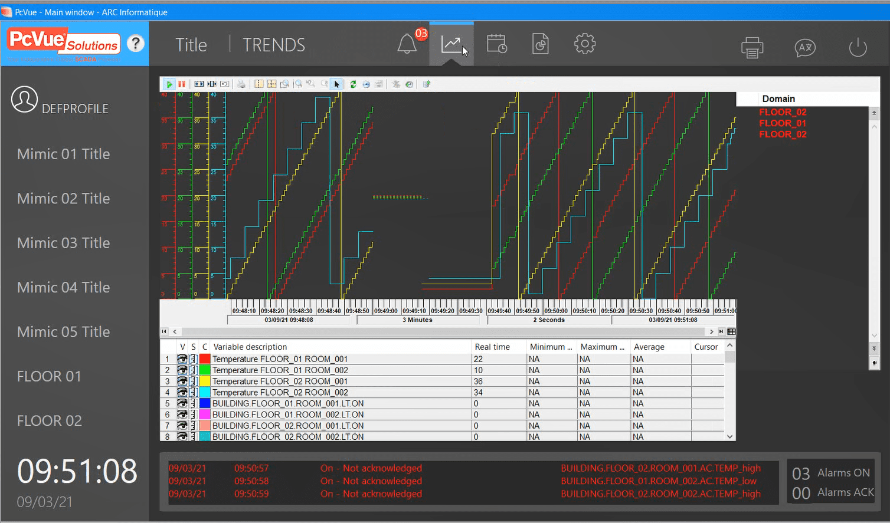Open the report document icon in header

(541, 44)
